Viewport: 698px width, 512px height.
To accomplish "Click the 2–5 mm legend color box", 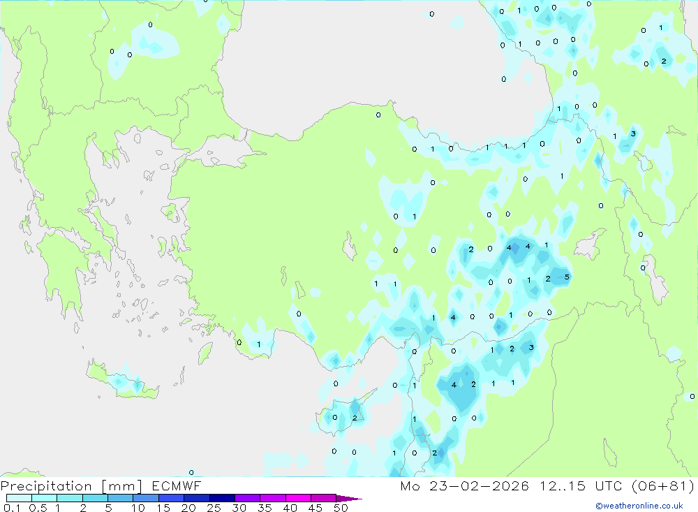I will (95, 498).
